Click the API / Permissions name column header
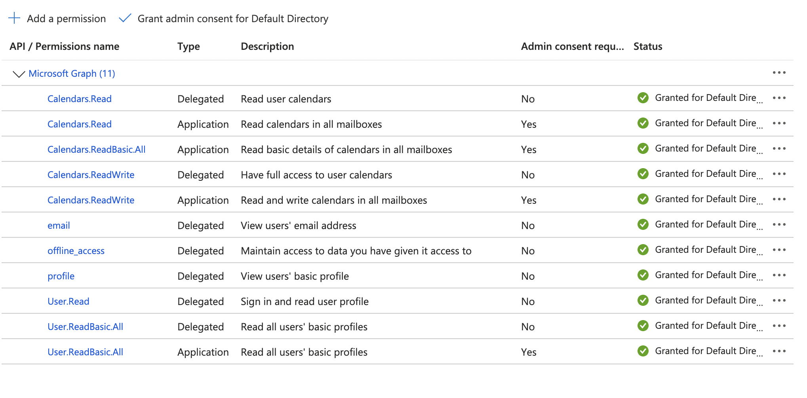The width and height of the screenshot is (807, 398). pos(64,46)
